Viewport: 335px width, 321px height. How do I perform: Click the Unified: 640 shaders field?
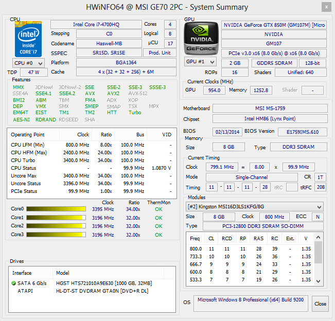tap(301, 72)
